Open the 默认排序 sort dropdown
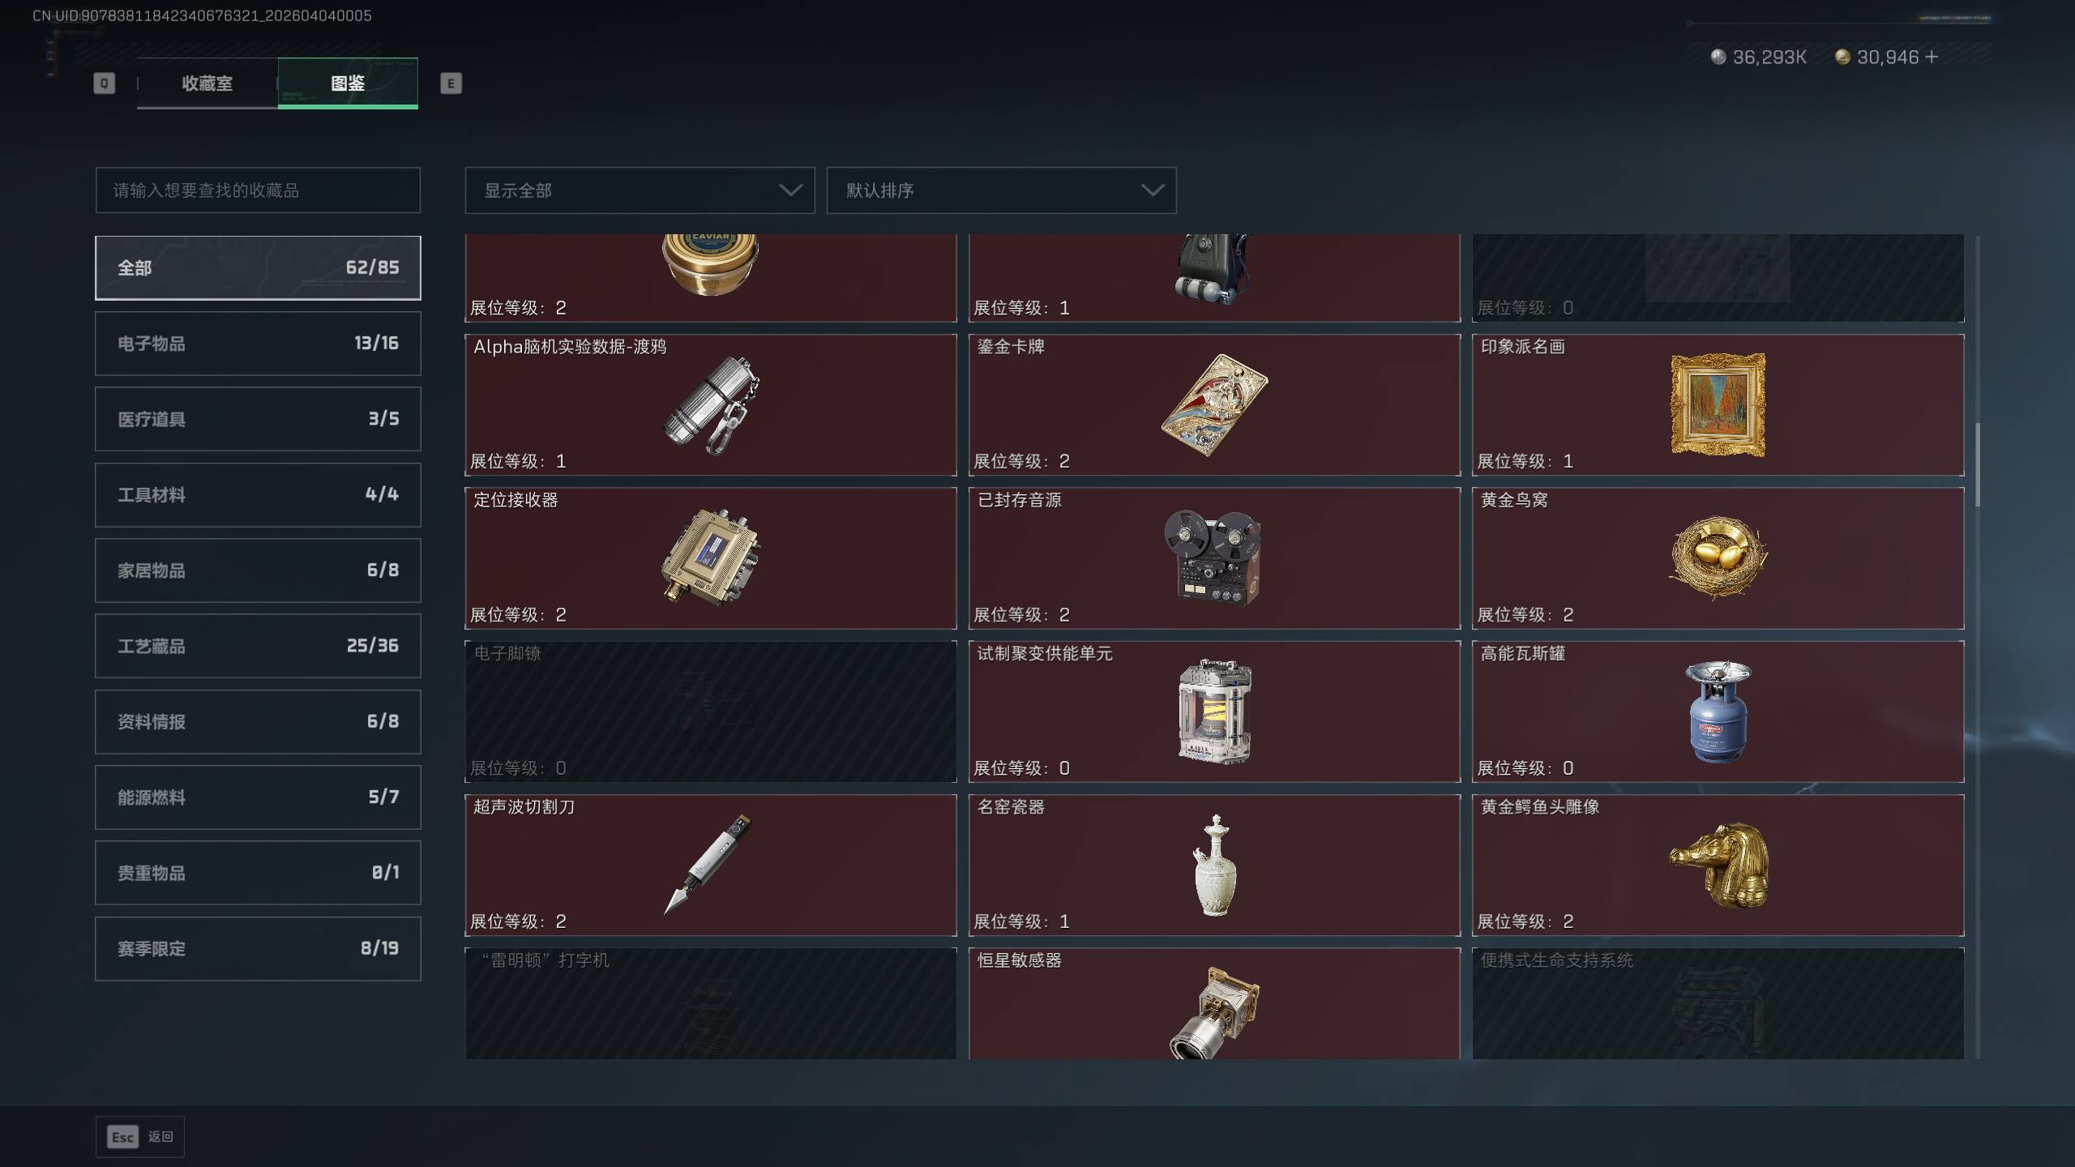2075x1167 pixels. 1001,190
